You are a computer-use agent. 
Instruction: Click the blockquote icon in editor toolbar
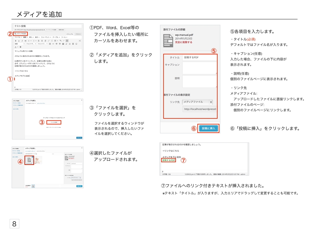25,41
